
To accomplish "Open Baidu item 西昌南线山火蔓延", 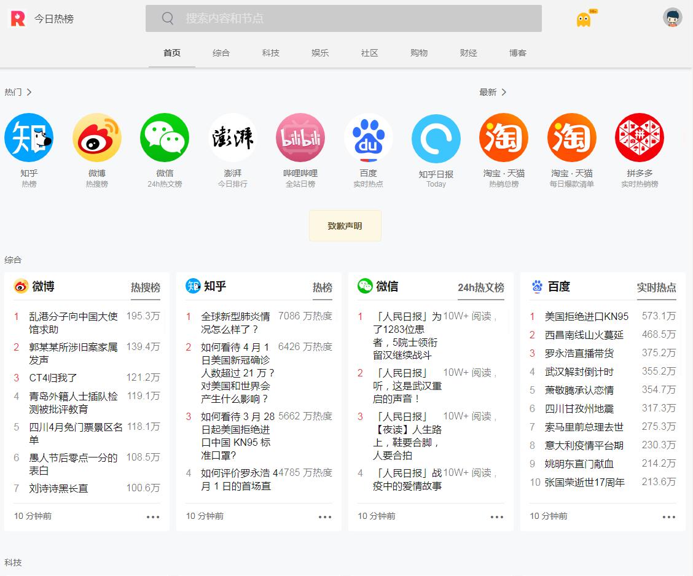I will (x=584, y=335).
